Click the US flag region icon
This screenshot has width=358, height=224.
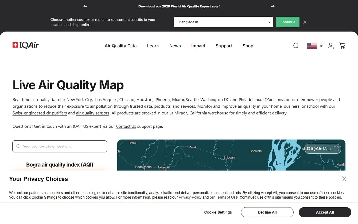pyautogui.click(x=312, y=46)
